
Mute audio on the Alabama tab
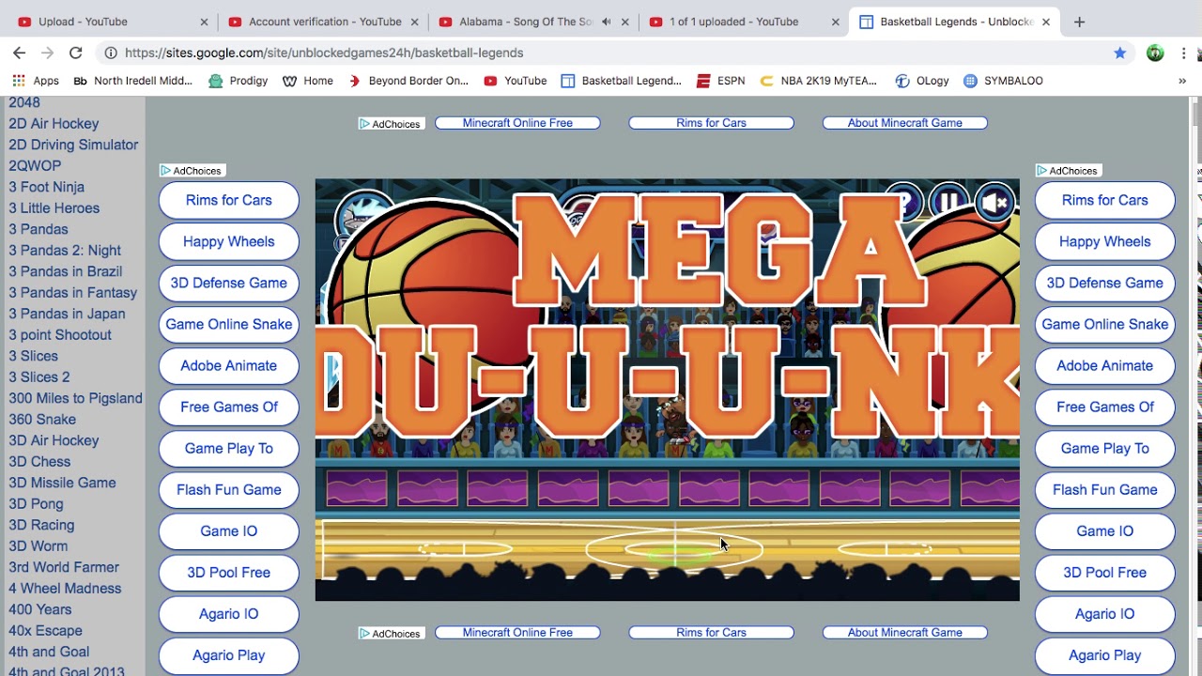(x=607, y=22)
